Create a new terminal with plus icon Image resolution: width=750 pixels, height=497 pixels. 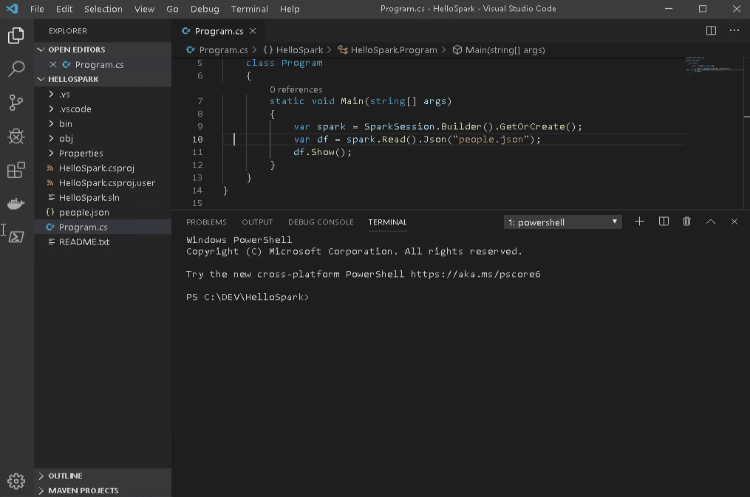639,222
